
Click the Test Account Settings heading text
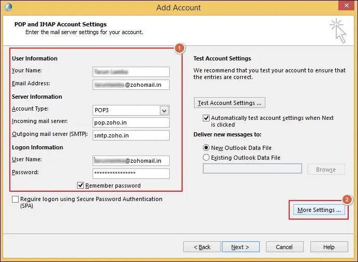[x=222, y=58]
